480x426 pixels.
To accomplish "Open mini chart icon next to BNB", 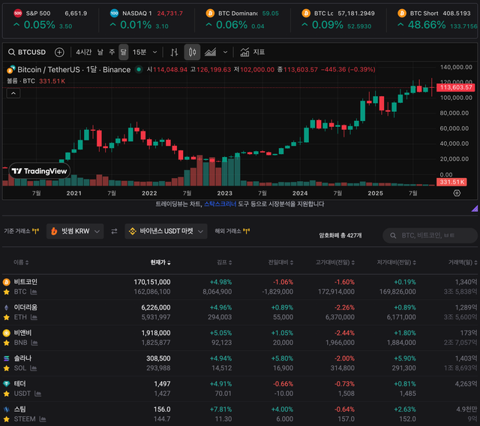I will click(x=34, y=343).
